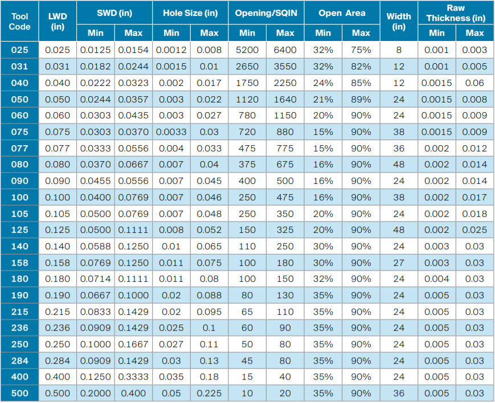Click tool code 158 in first column
Screen dimensions: 495x403
pyautogui.click(x=20, y=263)
